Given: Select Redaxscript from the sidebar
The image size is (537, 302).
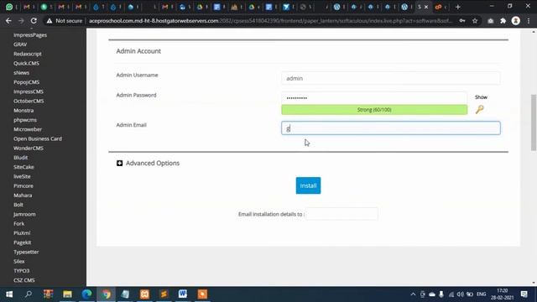Looking at the screenshot, I should point(28,54).
